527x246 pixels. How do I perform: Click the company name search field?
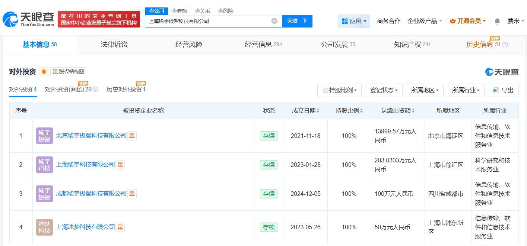click(209, 21)
